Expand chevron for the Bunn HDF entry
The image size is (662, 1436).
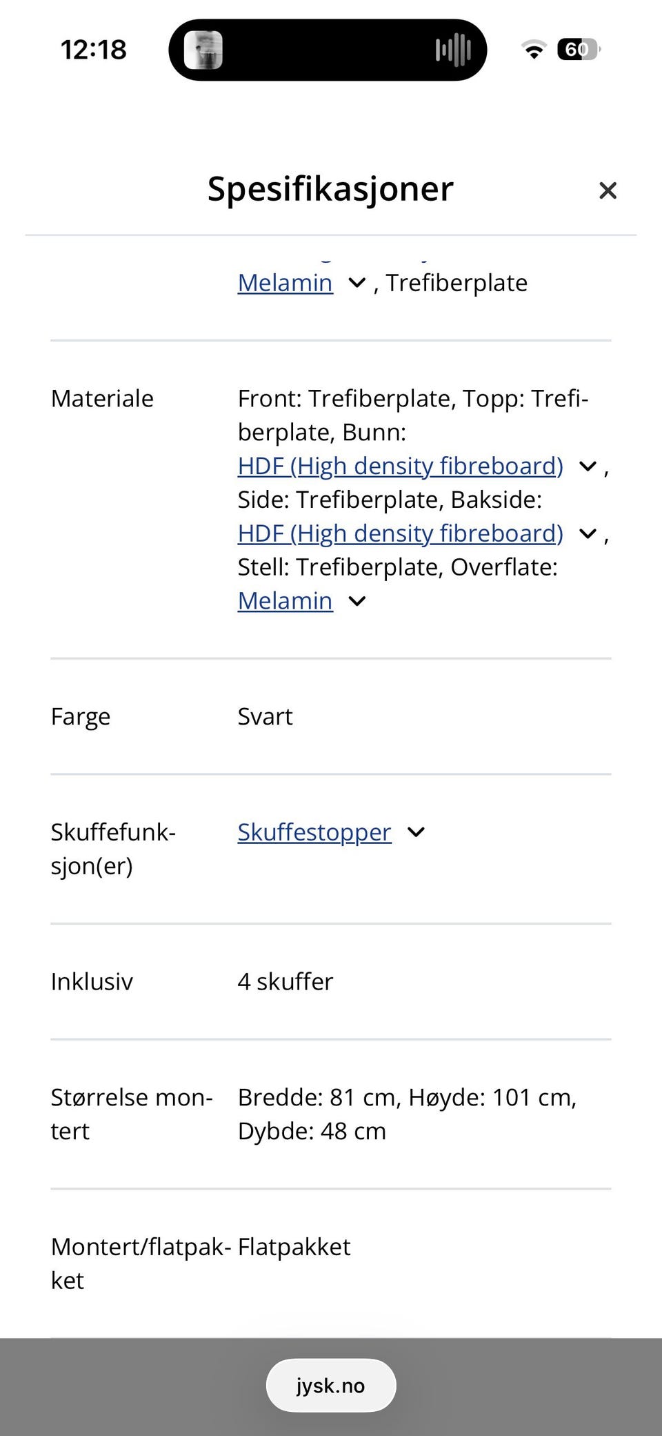coord(588,466)
